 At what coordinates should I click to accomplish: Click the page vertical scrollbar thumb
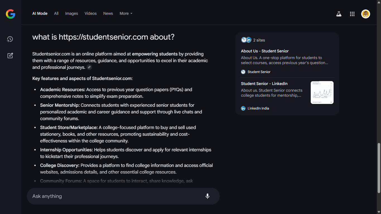tap(378, 168)
